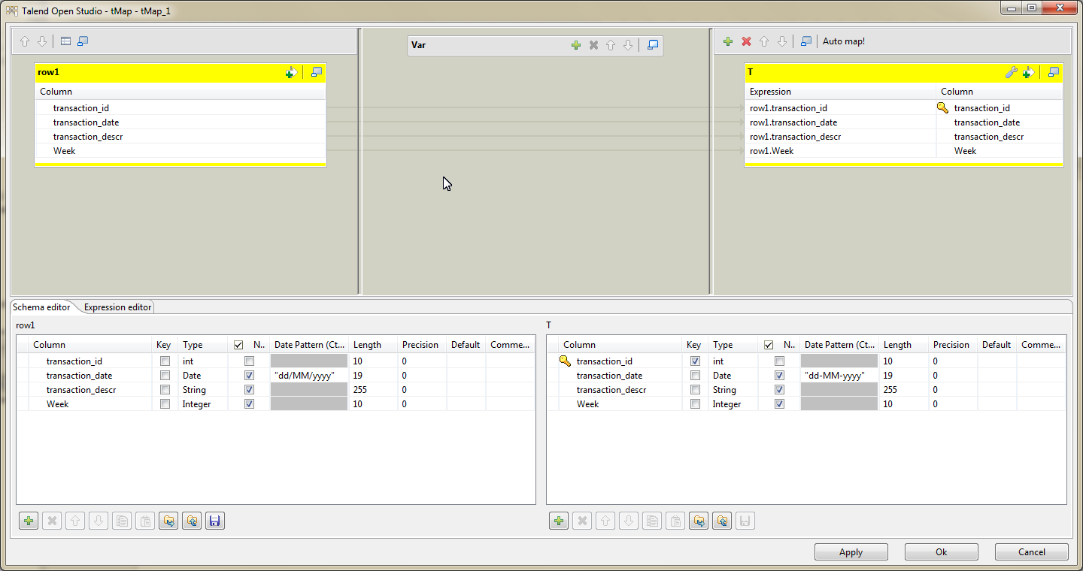
Task: Open the Date Pattern cell for T transaction_date
Action: pos(839,375)
